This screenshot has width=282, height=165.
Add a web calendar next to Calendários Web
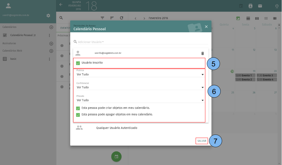pyautogui.click(x=51, y=51)
